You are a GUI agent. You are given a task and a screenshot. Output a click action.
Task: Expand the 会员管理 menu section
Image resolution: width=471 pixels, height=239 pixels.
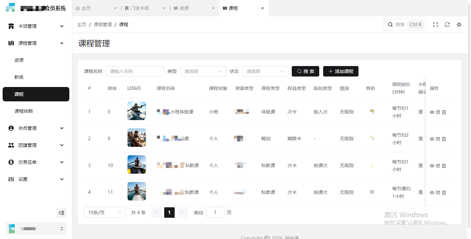coord(36,128)
